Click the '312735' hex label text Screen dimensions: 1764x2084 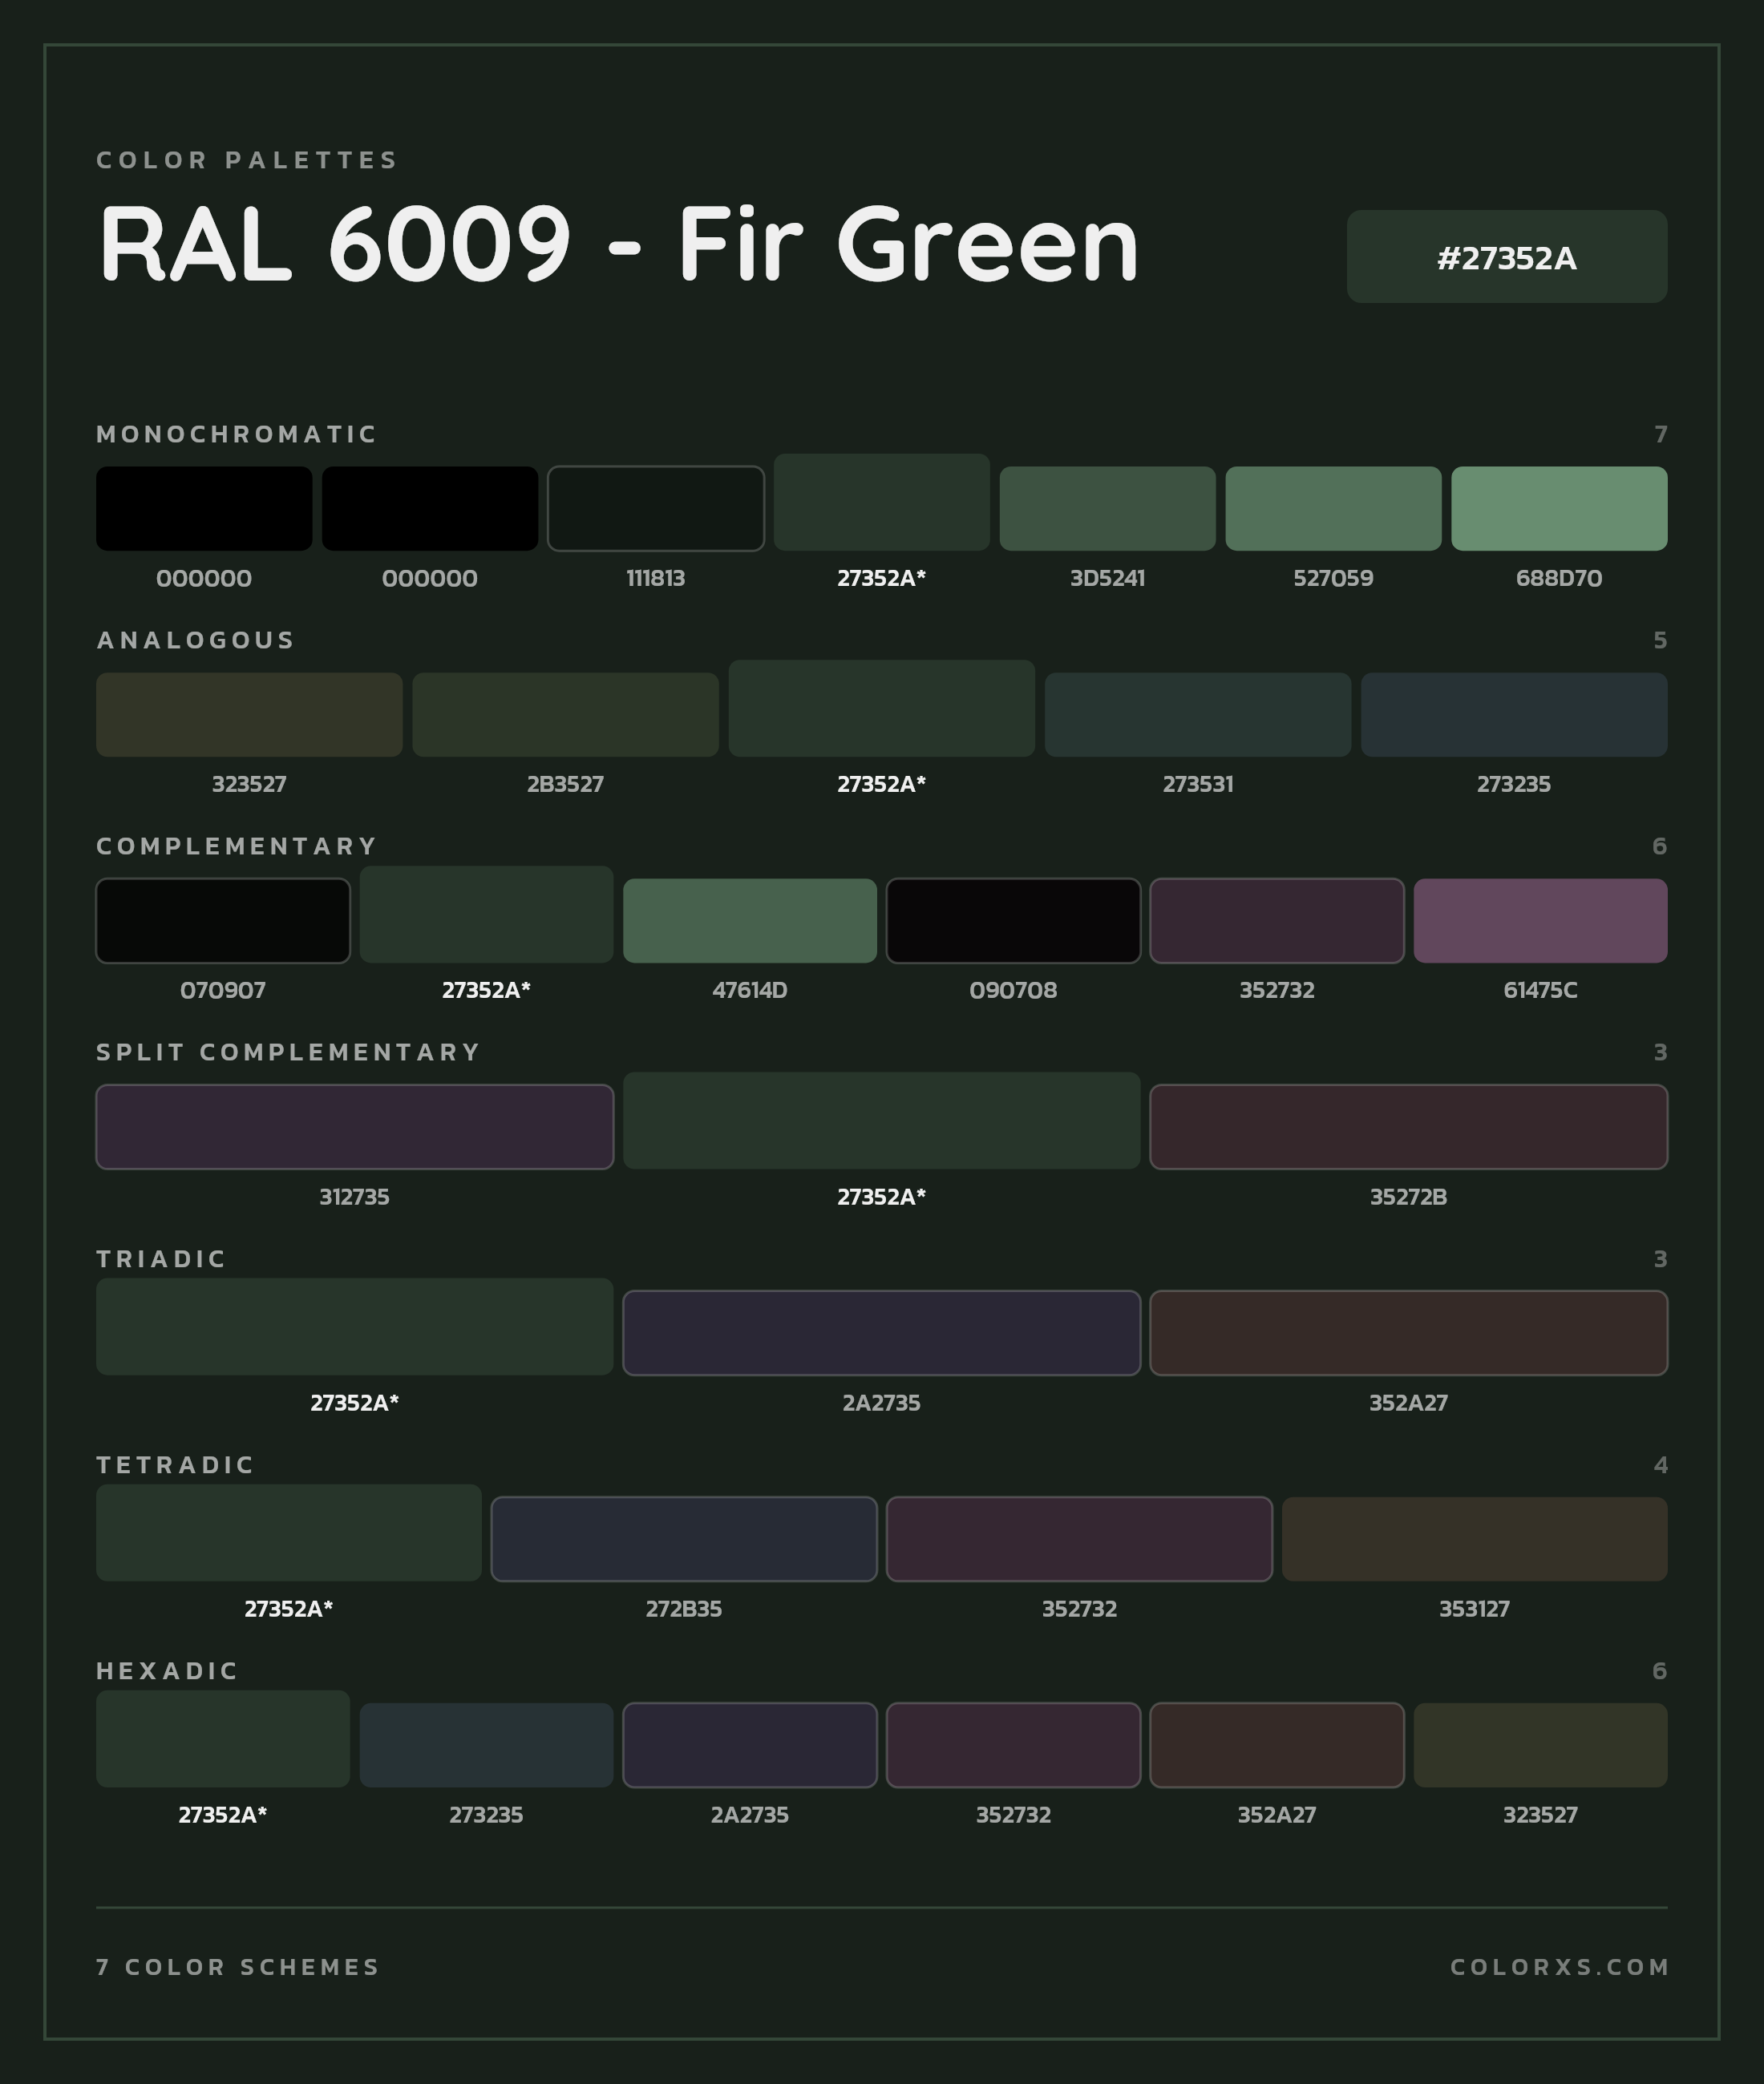point(354,1197)
